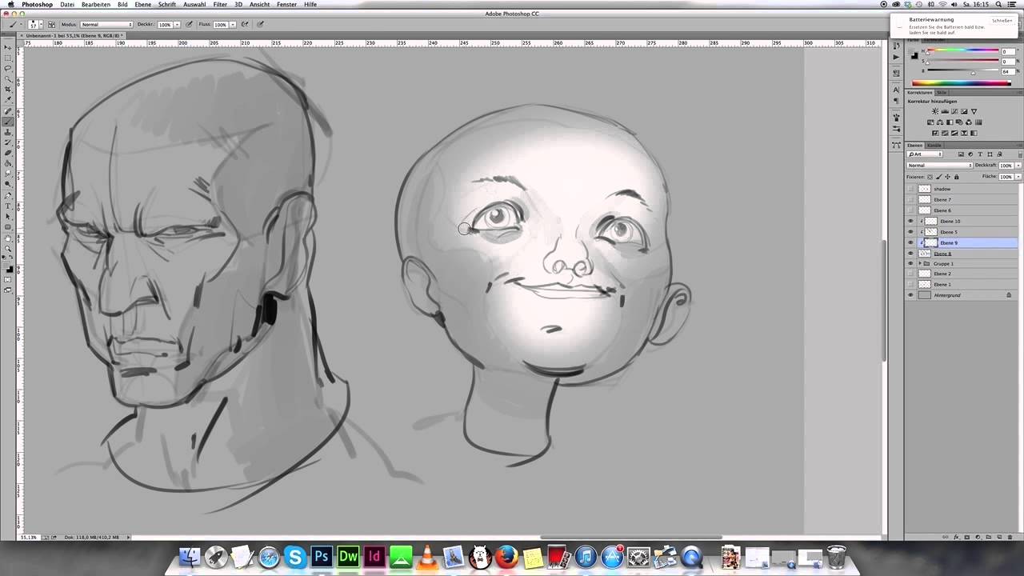Open the brush preset picker dropdown
1024x576 pixels.
(41, 25)
